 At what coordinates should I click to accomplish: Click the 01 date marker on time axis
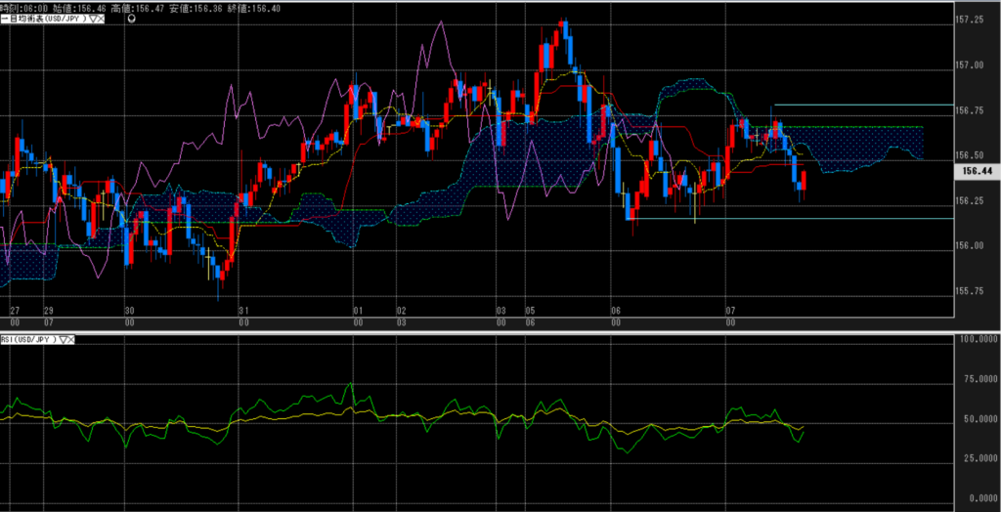coord(358,309)
